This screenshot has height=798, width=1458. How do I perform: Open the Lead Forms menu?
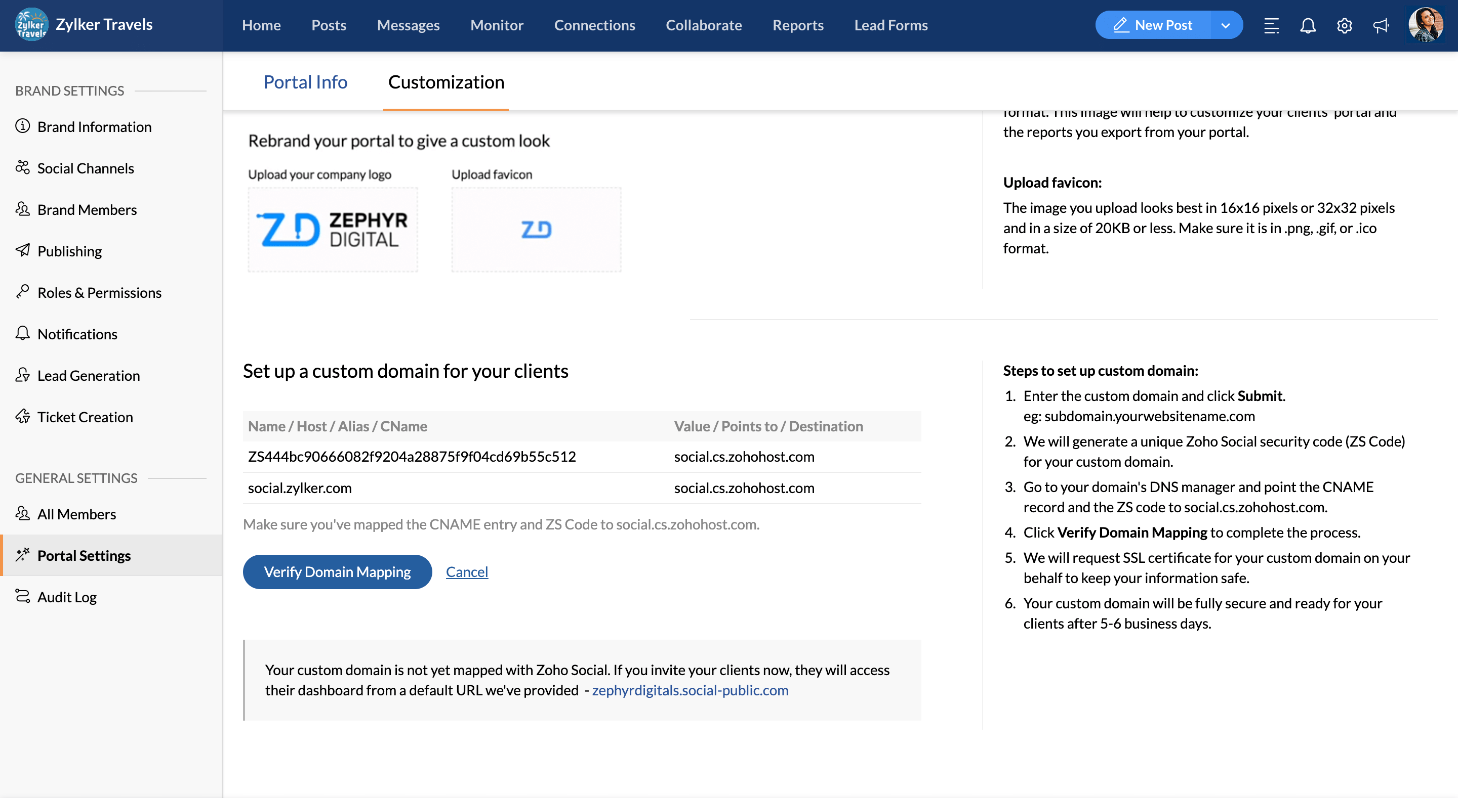[890, 25]
